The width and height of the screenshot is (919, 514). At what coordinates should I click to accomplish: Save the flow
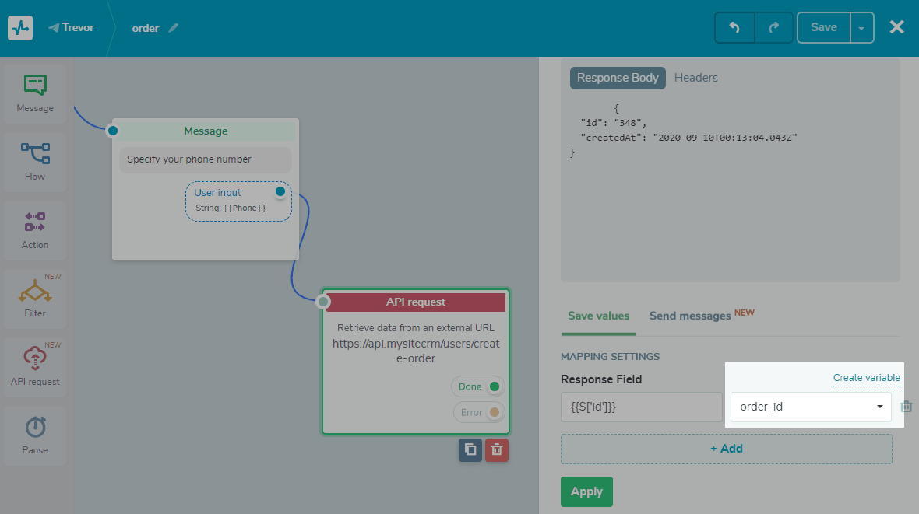point(823,27)
